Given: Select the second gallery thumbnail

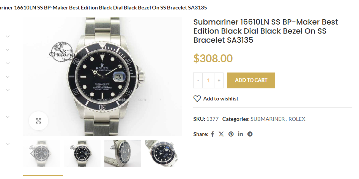Looking at the screenshot, I should click(x=82, y=153).
